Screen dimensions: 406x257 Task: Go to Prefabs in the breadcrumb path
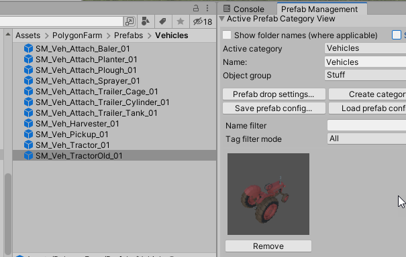pos(128,35)
